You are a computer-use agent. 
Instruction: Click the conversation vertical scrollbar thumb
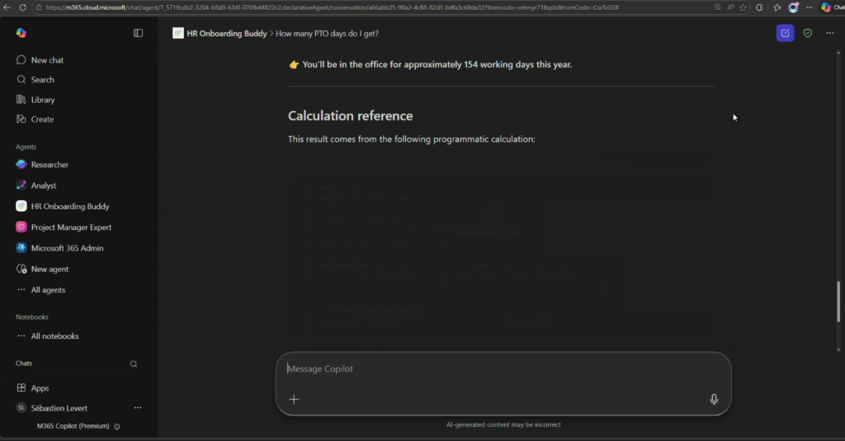click(838, 302)
